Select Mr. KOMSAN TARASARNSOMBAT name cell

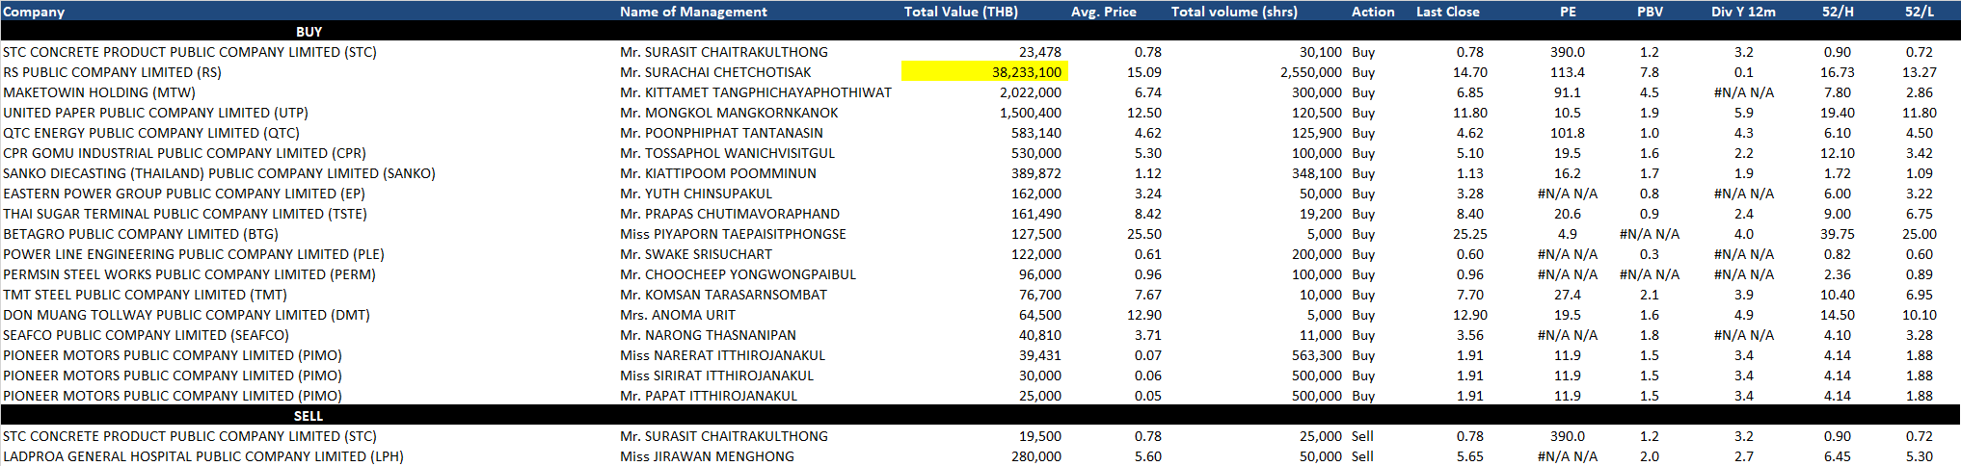click(x=723, y=295)
